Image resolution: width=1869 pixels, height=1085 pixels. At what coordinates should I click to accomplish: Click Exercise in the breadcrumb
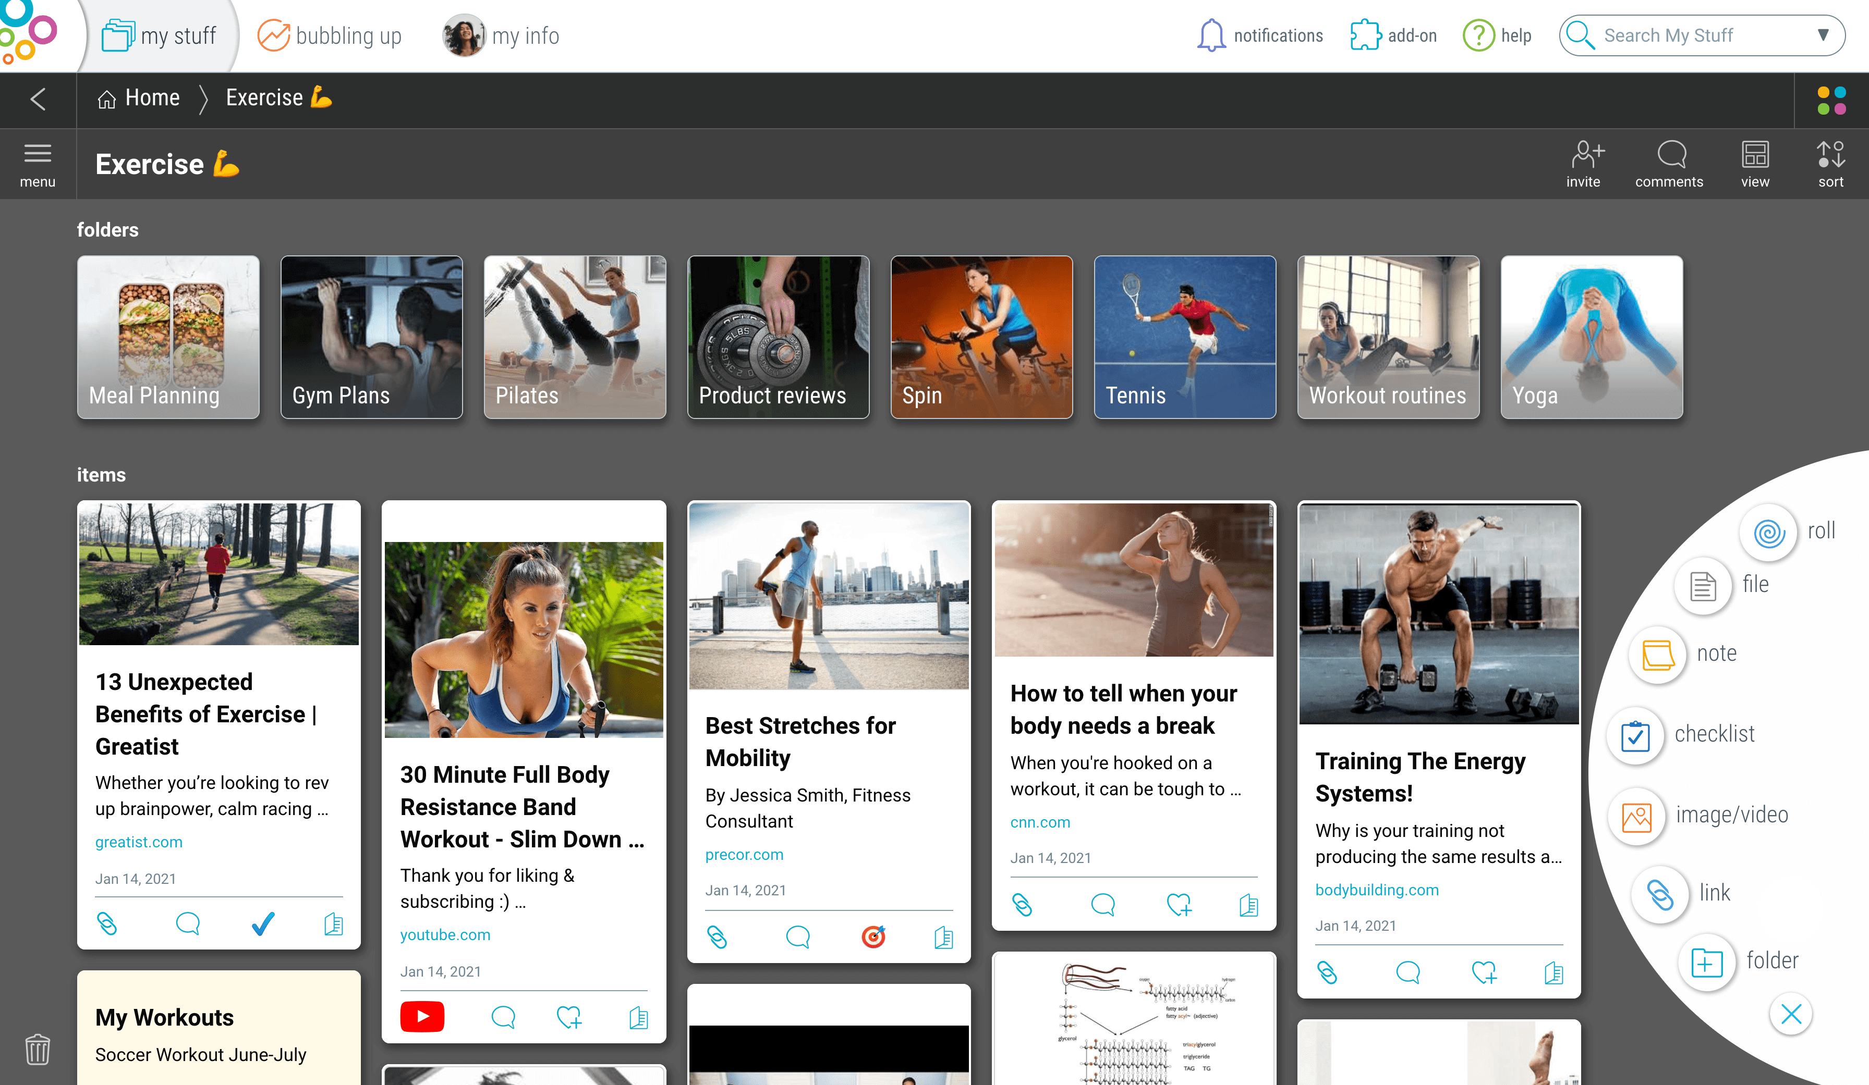click(x=279, y=98)
